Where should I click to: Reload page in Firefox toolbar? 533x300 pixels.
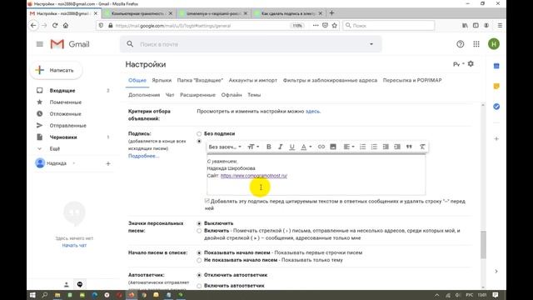point(55,26)
